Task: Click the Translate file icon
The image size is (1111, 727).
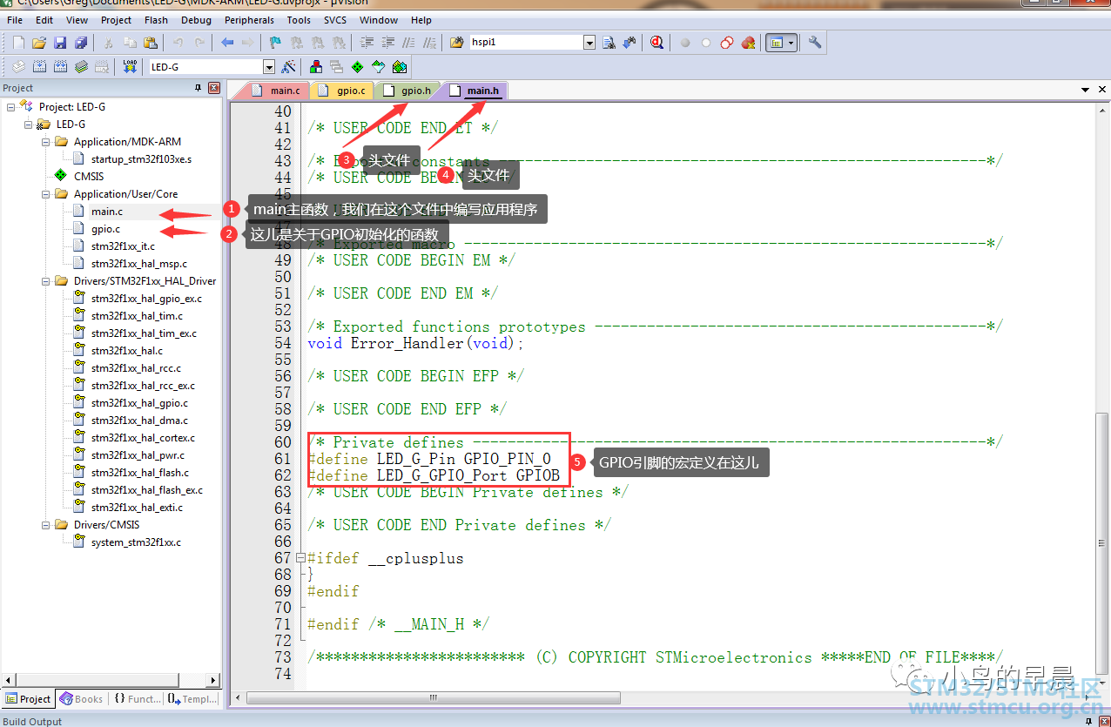Action: click(18, 66)
